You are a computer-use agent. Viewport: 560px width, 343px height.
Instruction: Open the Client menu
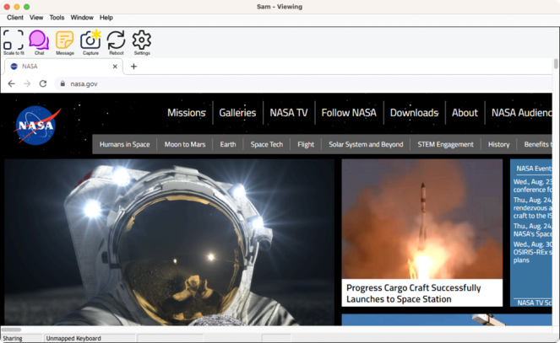click(x=14, y=17)
